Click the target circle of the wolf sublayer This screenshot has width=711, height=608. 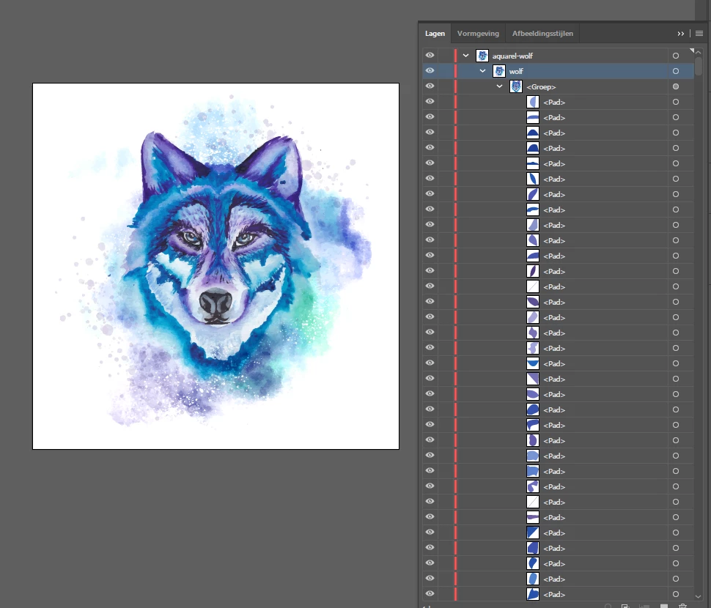point(676,71)
